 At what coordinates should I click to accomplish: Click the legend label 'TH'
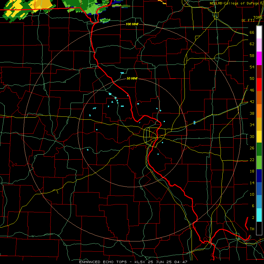[x=252, y=229]
